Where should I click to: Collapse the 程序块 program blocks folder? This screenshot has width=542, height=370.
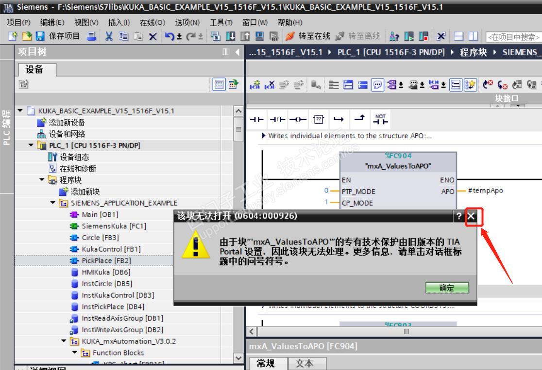click(x=42, y=179)
